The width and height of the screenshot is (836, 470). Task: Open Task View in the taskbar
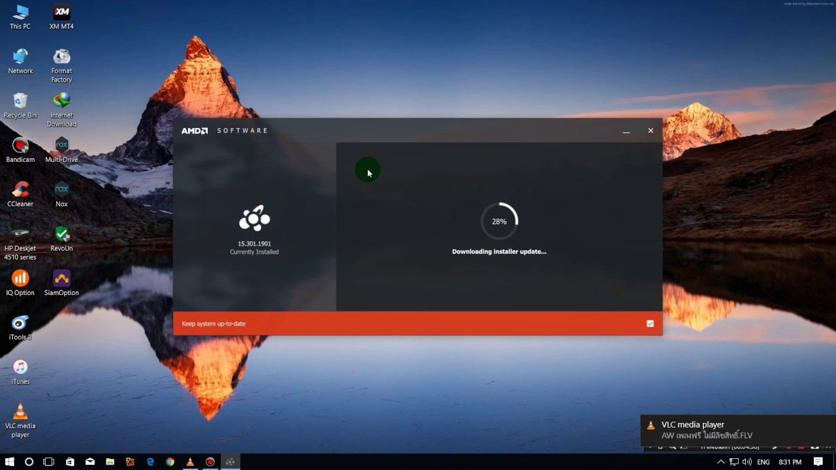[x=48, y=462]
